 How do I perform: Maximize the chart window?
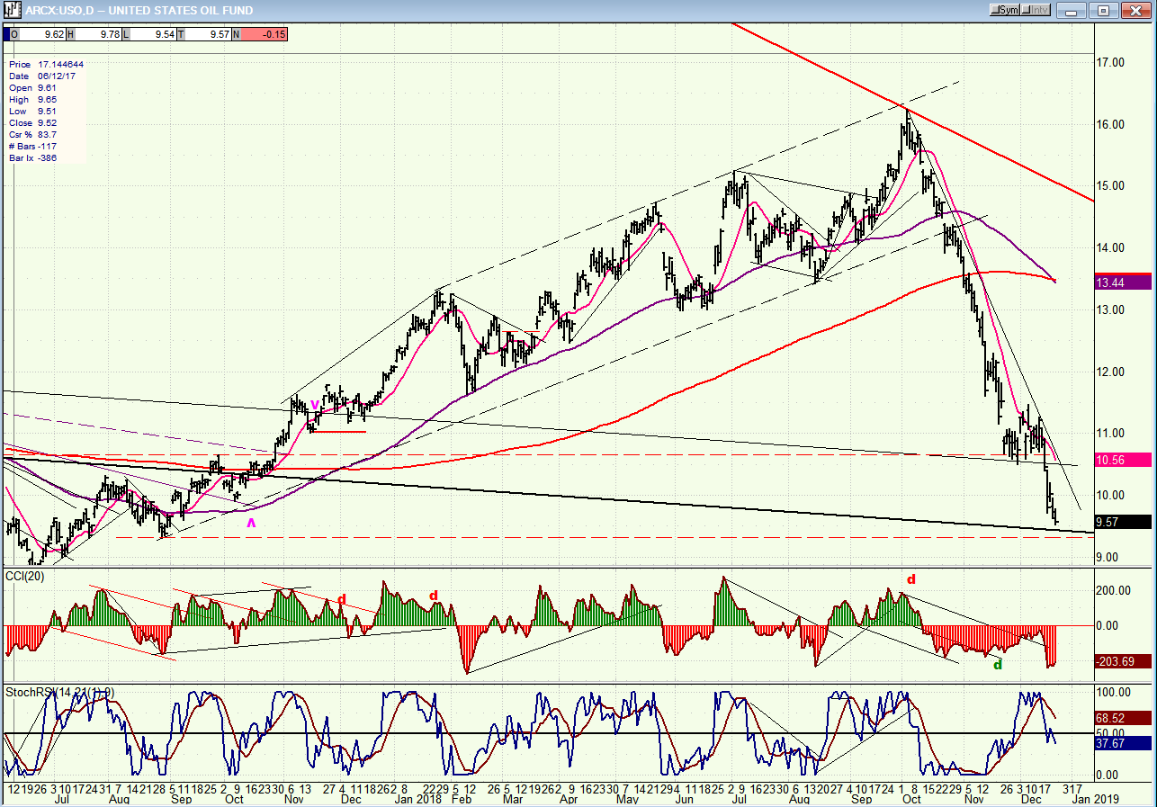point(1104,10)
